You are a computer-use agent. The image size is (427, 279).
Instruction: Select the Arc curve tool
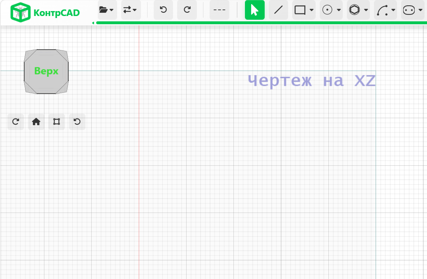coord(382,10)
